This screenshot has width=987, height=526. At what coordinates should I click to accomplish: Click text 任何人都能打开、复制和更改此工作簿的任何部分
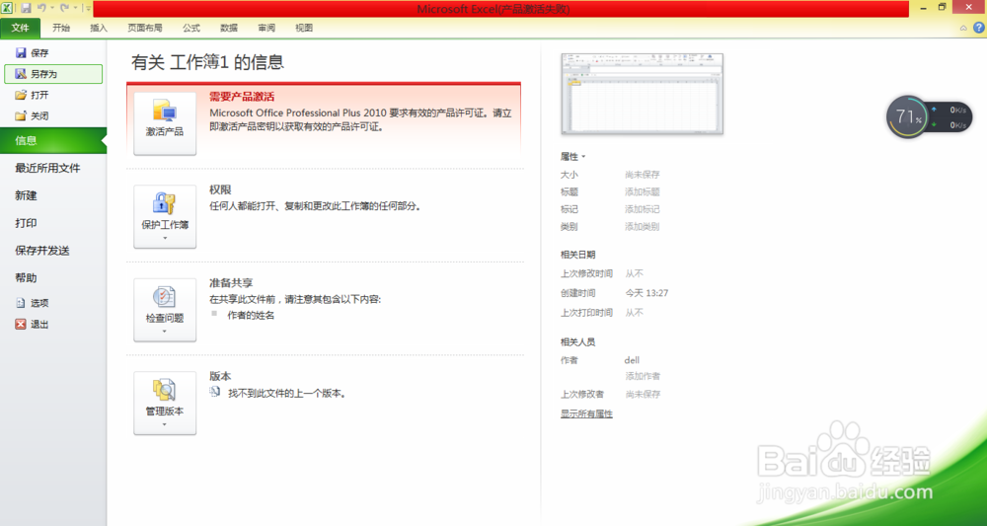315,205
